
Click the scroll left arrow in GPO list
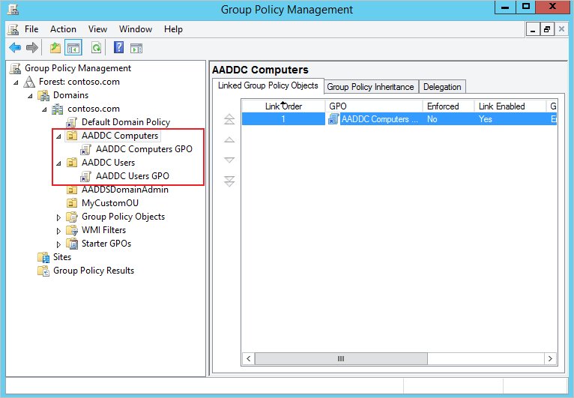tap(249, 358)
